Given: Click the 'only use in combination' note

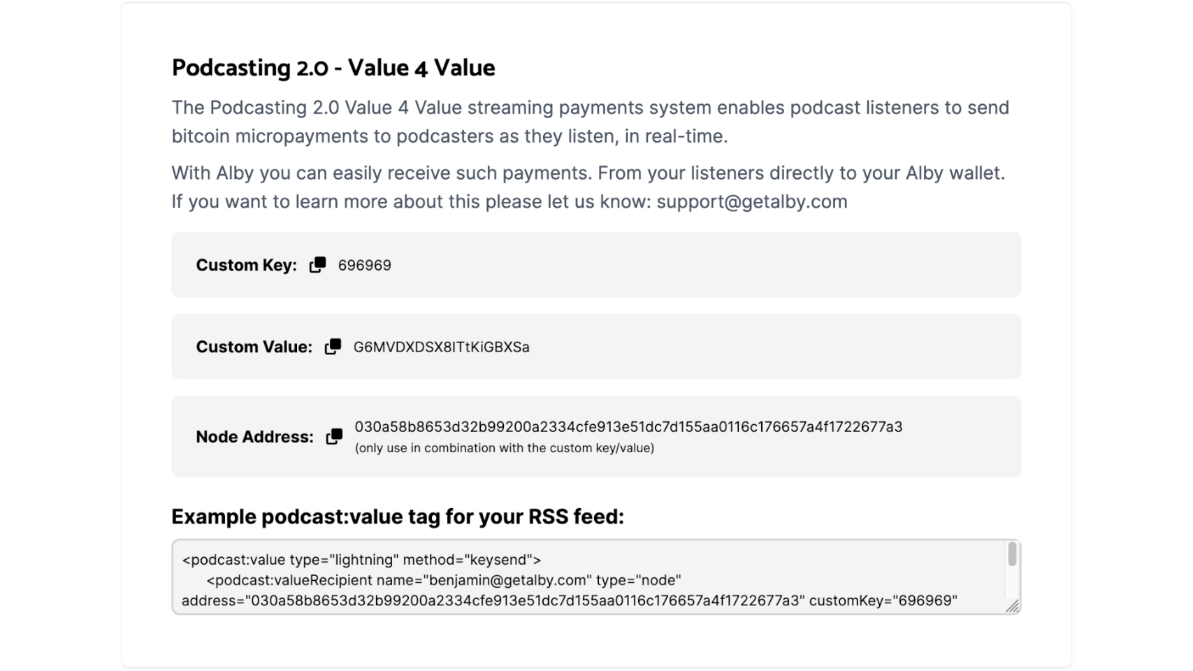Looking at the screenshot, I should [x=504, y=448].
